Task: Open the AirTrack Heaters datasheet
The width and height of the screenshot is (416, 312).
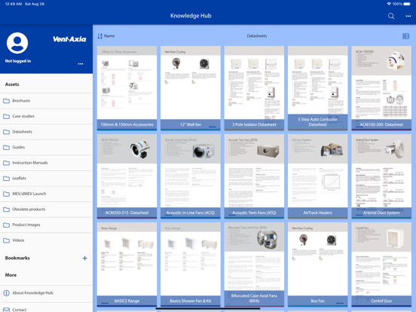Action: click(318, 176)
